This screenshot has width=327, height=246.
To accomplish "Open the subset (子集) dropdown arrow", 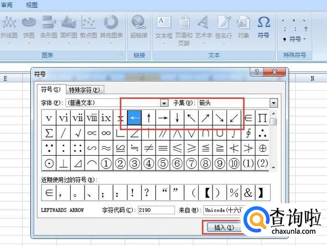I will [274, 103].
